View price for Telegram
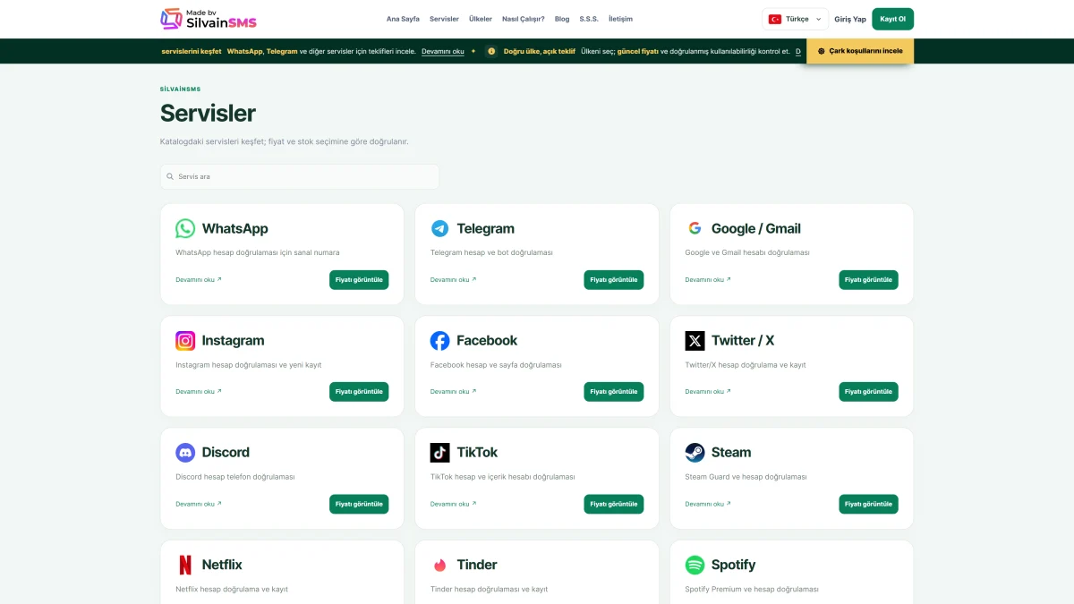This screenshot has width=1074, height=604. pyautogui.click(x=614, y=279)
